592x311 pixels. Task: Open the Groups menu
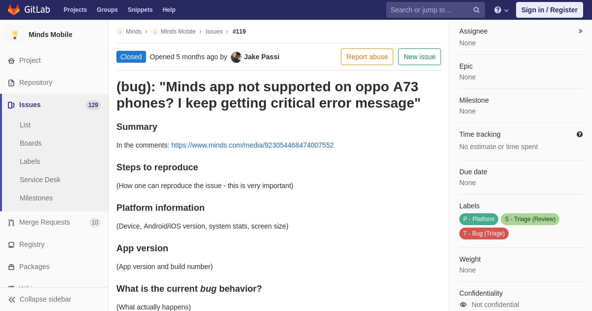tap(107, 10)
